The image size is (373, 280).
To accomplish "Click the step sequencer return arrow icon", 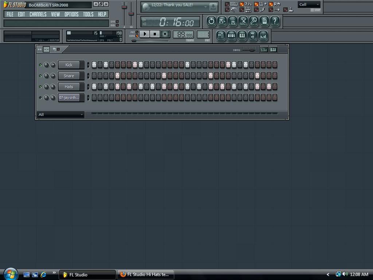I will point(54,49).
